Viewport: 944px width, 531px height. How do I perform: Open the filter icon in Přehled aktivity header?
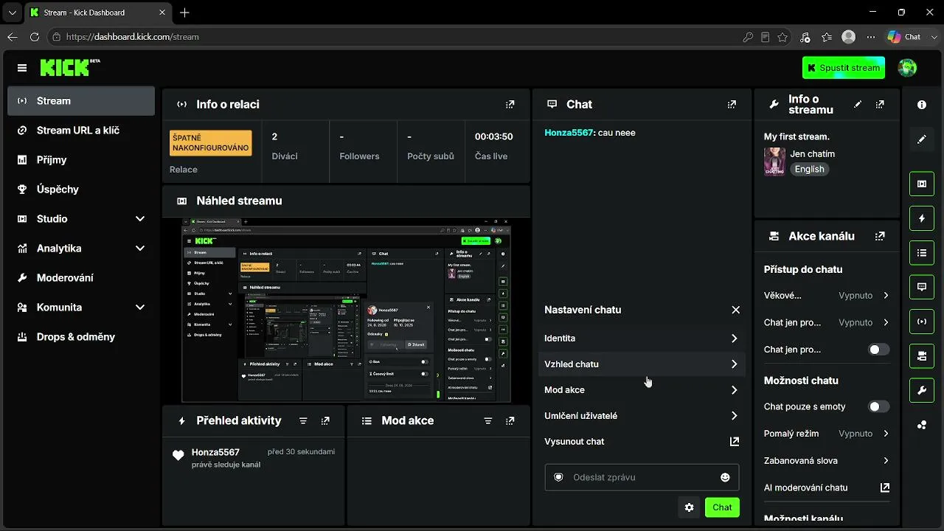[303, 421]
